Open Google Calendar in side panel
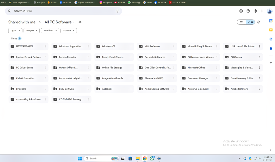Image resolution: width=275 pixels, height=162 pixels. 271,21
